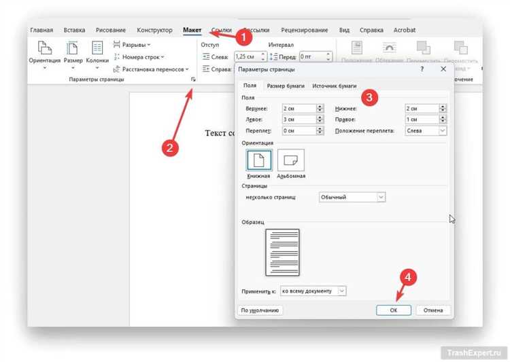Image resolution: width=510 pixels, height=362 pixels.
Task: Open the несколько страниц dropdown
Action: coord(352,197)
